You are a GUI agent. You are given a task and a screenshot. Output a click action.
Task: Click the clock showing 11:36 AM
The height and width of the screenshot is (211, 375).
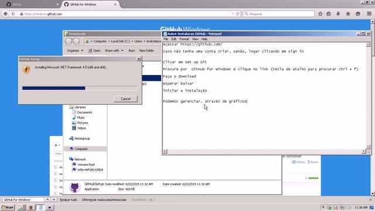[361, 207]
